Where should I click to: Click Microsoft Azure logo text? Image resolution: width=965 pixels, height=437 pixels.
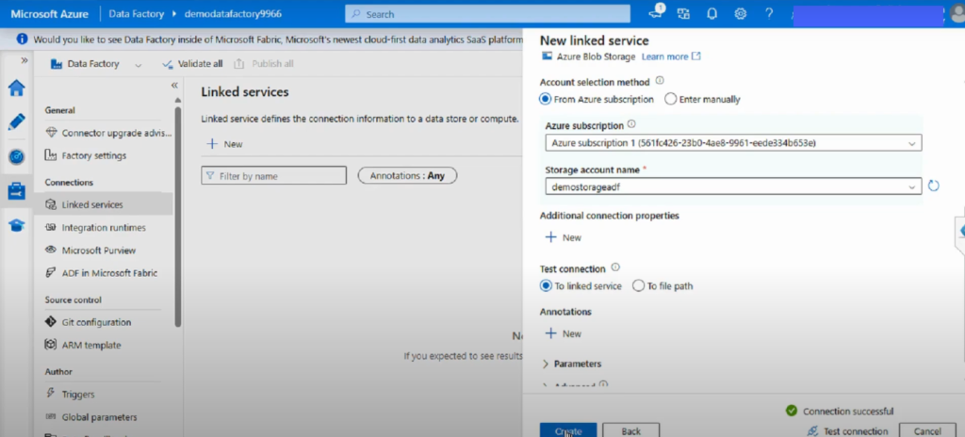pos(50,13)
